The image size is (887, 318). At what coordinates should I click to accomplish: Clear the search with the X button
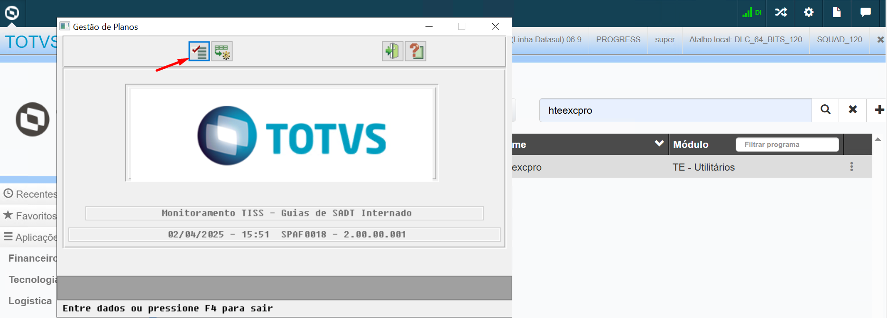click(853, 110)
